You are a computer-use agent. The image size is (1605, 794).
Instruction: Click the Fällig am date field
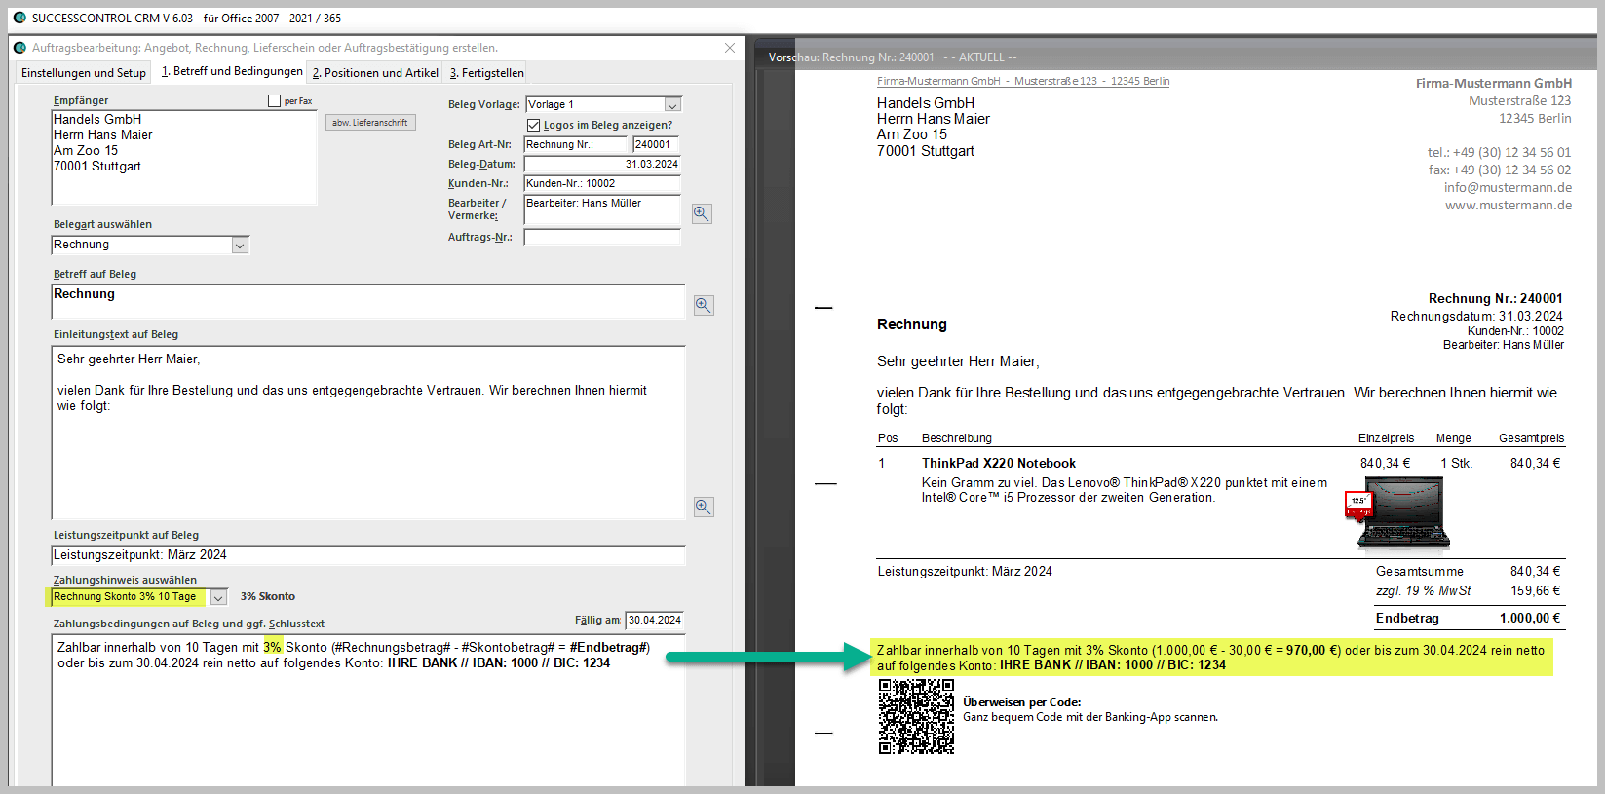click(654, 620)
